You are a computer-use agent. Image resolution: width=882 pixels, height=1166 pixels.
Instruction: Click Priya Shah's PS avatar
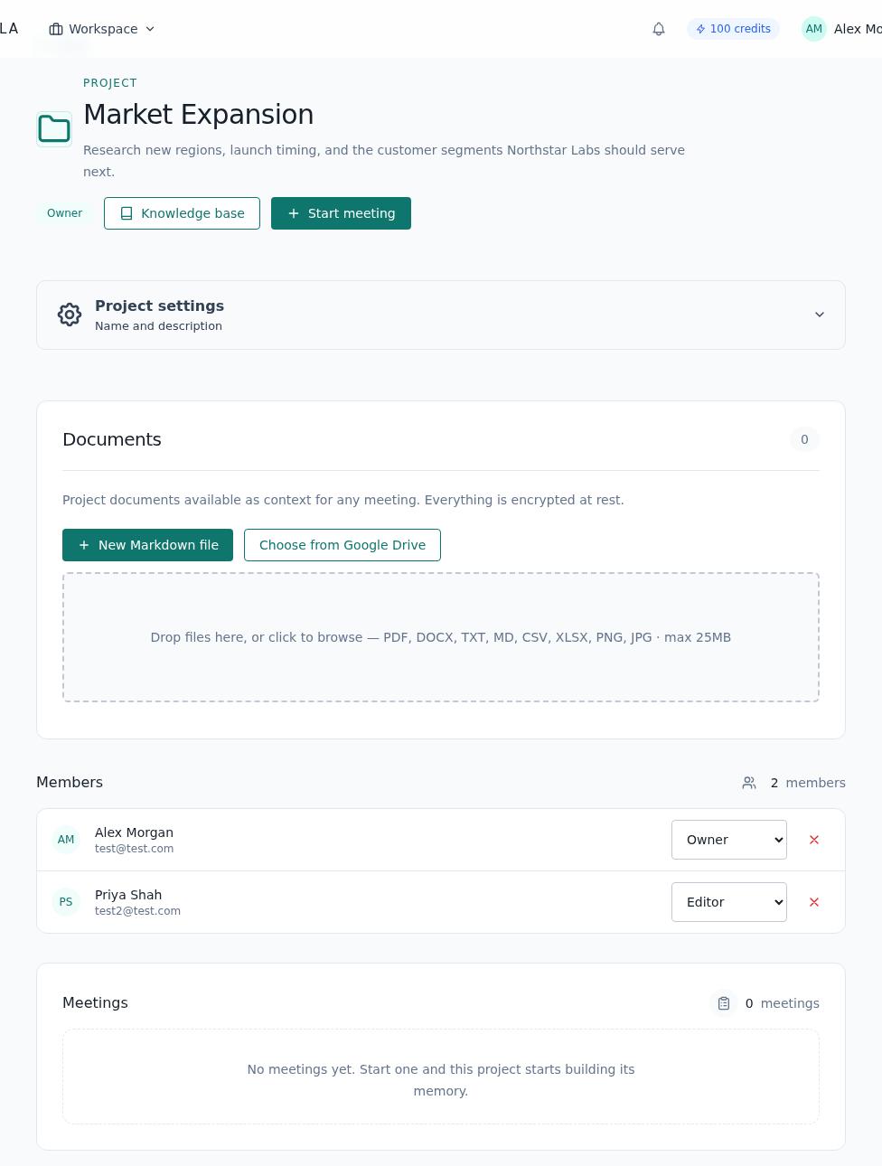pyautogui.click(x=66, y=902)
